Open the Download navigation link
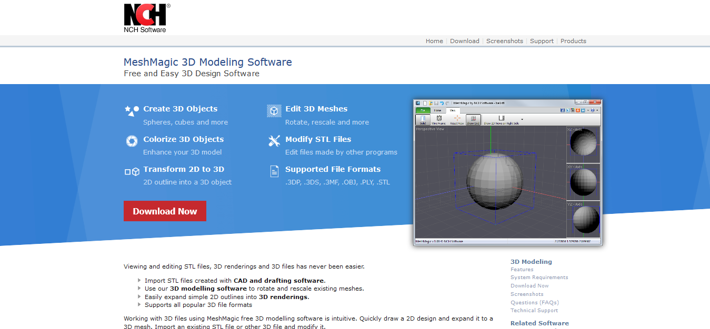The image size is (710, 329). tap(465, 41)
